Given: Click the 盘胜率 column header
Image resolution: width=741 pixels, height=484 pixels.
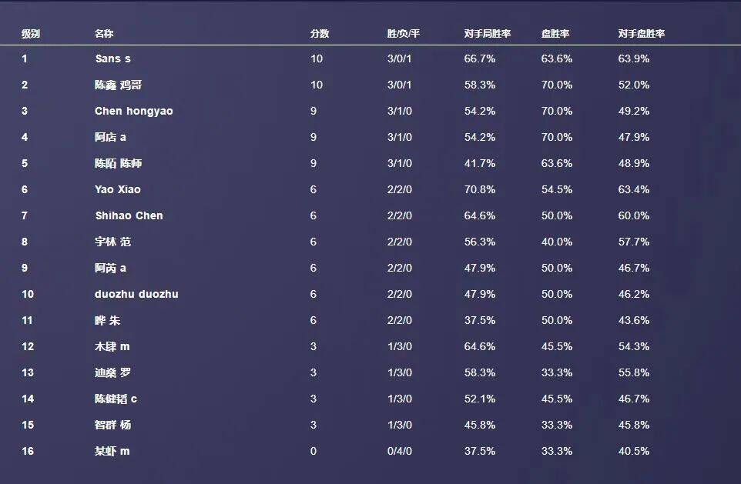Looking at the screenshot, I should [555, 34].
